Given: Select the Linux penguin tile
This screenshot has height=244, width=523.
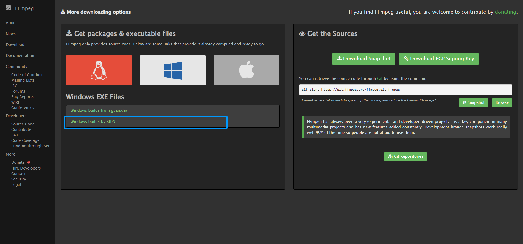Looking at the screenshot, I should [x=99, y=70].
